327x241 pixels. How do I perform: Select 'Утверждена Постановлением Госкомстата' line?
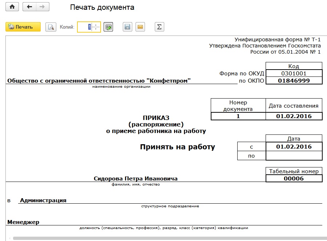pos(265,46)
